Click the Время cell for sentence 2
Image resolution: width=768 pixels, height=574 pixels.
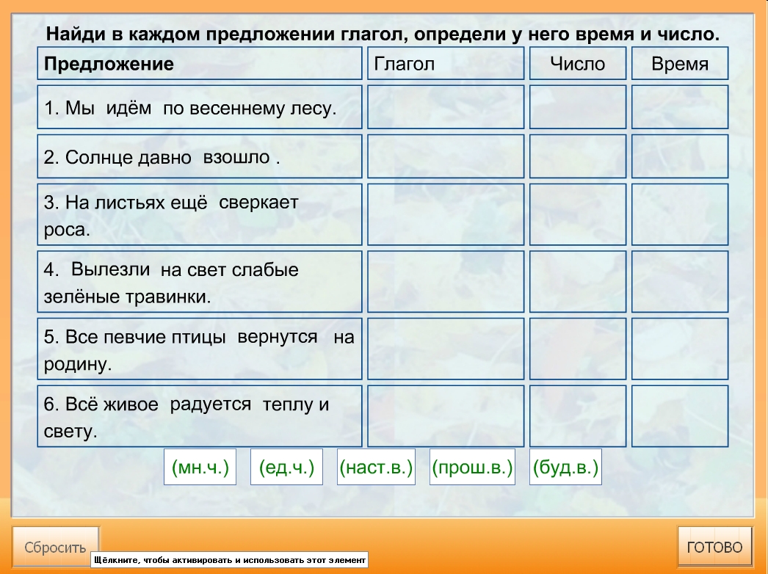[680, 156]
